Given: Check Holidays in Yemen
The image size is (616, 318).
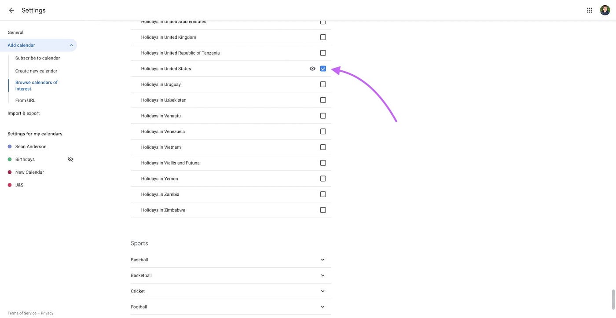Looking at the screenshot, I should (x=323, y=179).
